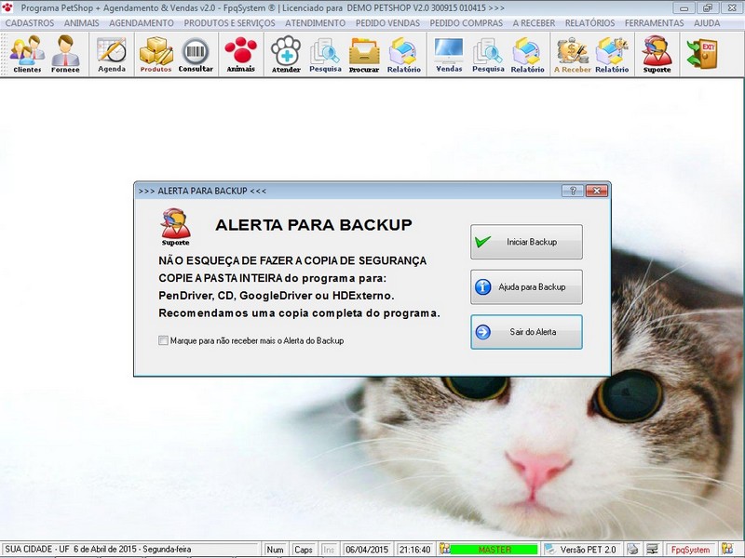Open Relatório icon right of A Receber
This screenshot has height=558, width=745.
click(612, 54)
